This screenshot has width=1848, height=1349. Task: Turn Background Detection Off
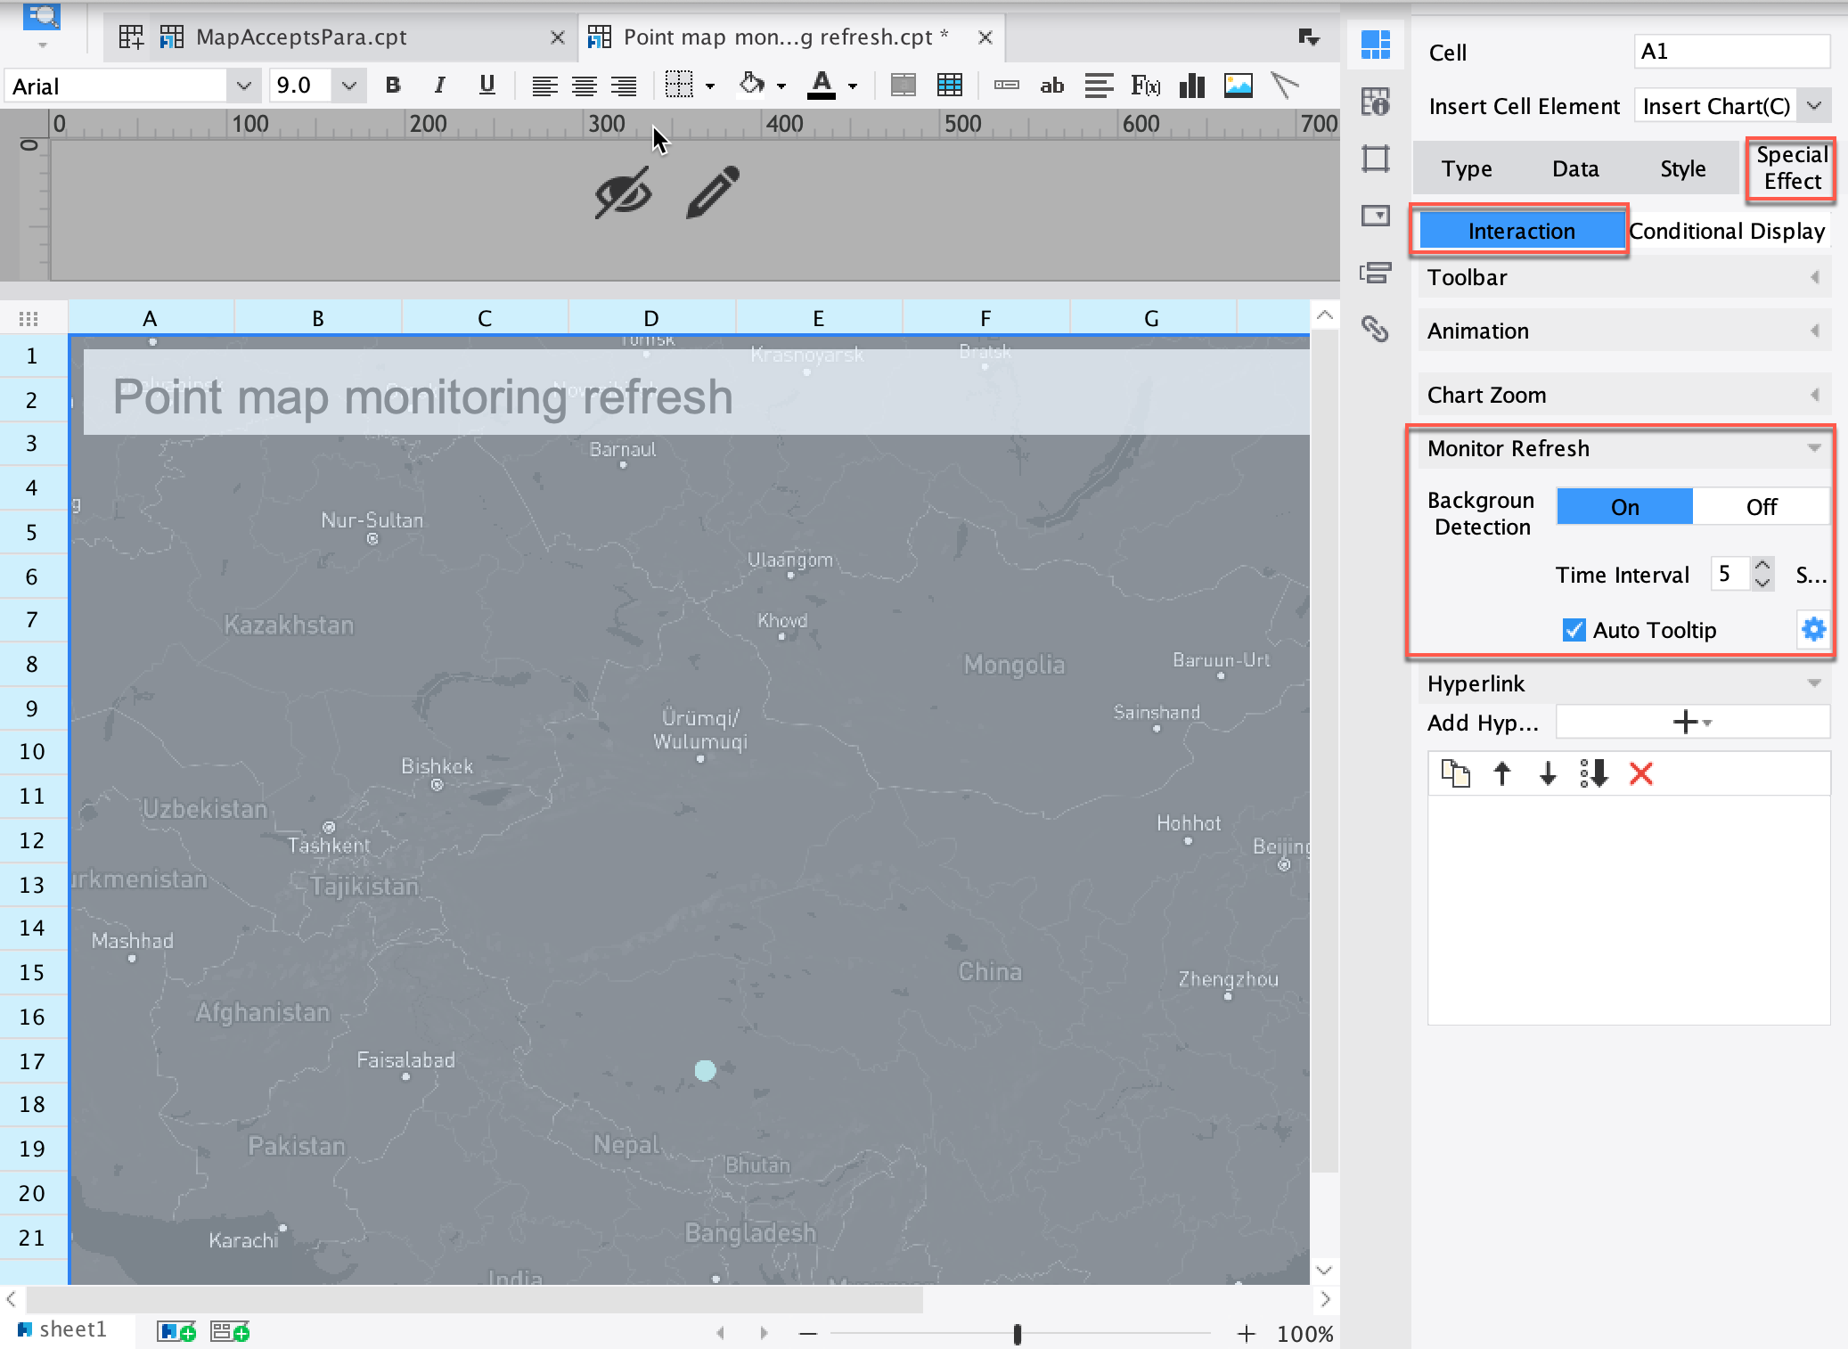pyautogui.click(x=1761, y=507)
